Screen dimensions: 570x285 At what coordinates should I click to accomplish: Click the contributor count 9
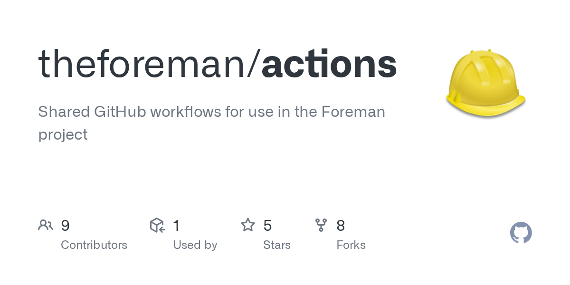(x=66, y=226)
